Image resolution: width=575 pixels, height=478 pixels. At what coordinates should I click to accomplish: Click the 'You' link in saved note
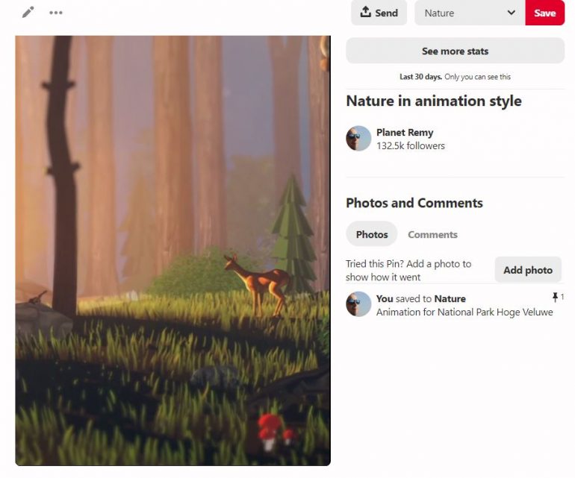coord(385,299)
